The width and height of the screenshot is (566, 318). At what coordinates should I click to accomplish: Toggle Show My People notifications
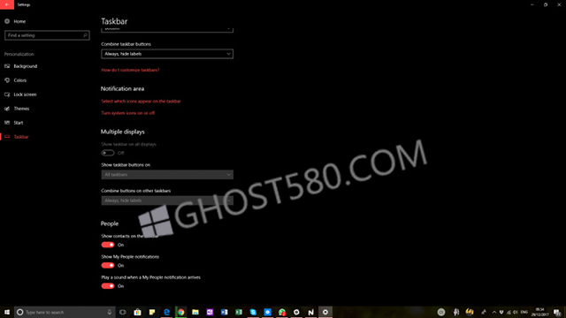tap(108, 265)
